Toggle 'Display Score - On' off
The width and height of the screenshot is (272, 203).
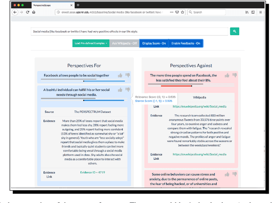pos(154,43)
